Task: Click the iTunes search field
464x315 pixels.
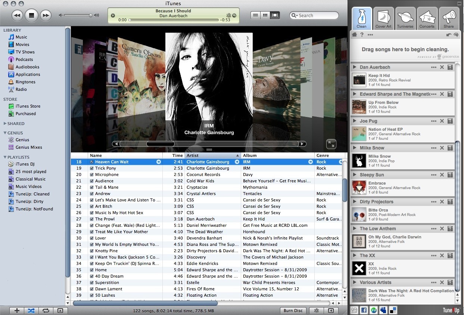Action: point(317,15)
